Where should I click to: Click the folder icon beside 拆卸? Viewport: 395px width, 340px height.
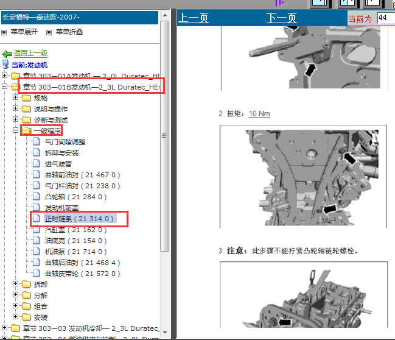click(x=26, y=285)
